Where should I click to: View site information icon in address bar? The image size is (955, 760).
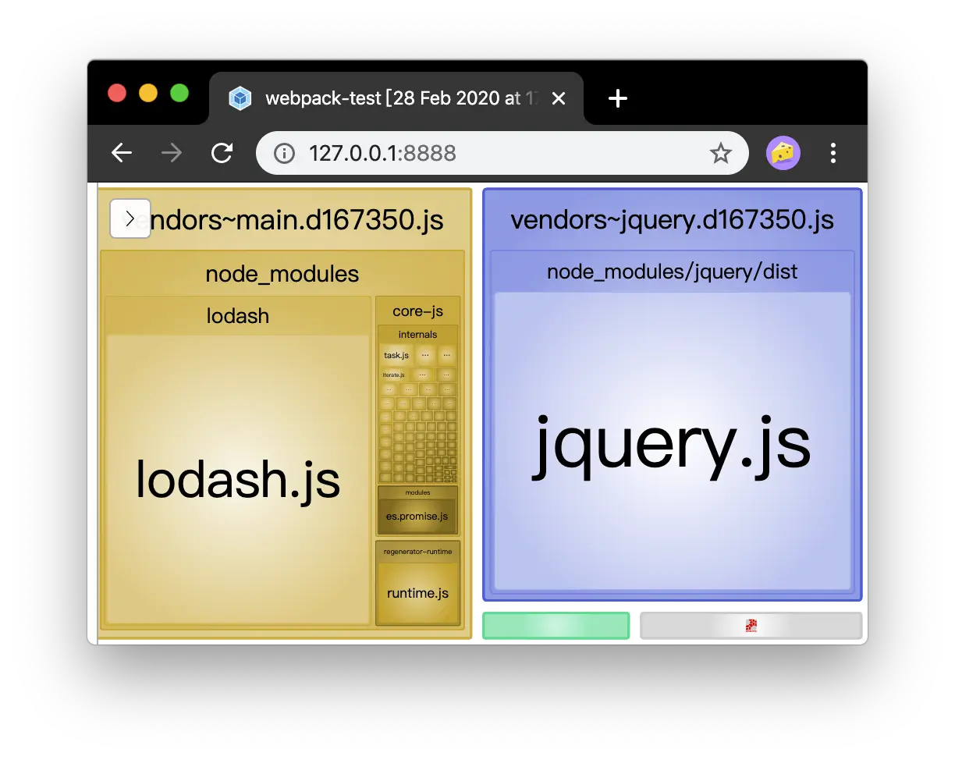284,153
